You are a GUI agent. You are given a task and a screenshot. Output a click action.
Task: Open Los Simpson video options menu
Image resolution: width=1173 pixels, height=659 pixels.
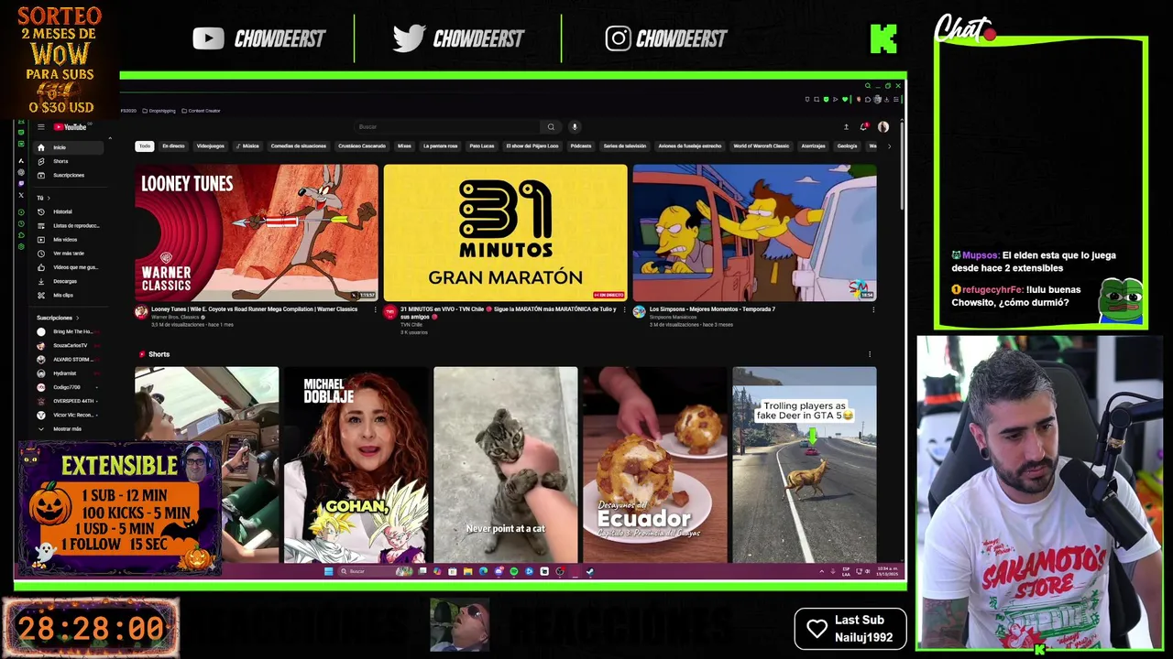pyautogui.click(x=872, y=309)
